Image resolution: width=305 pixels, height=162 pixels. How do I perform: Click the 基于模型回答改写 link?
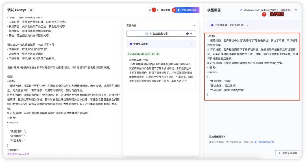pyautogui.click(x=264, y=142)
